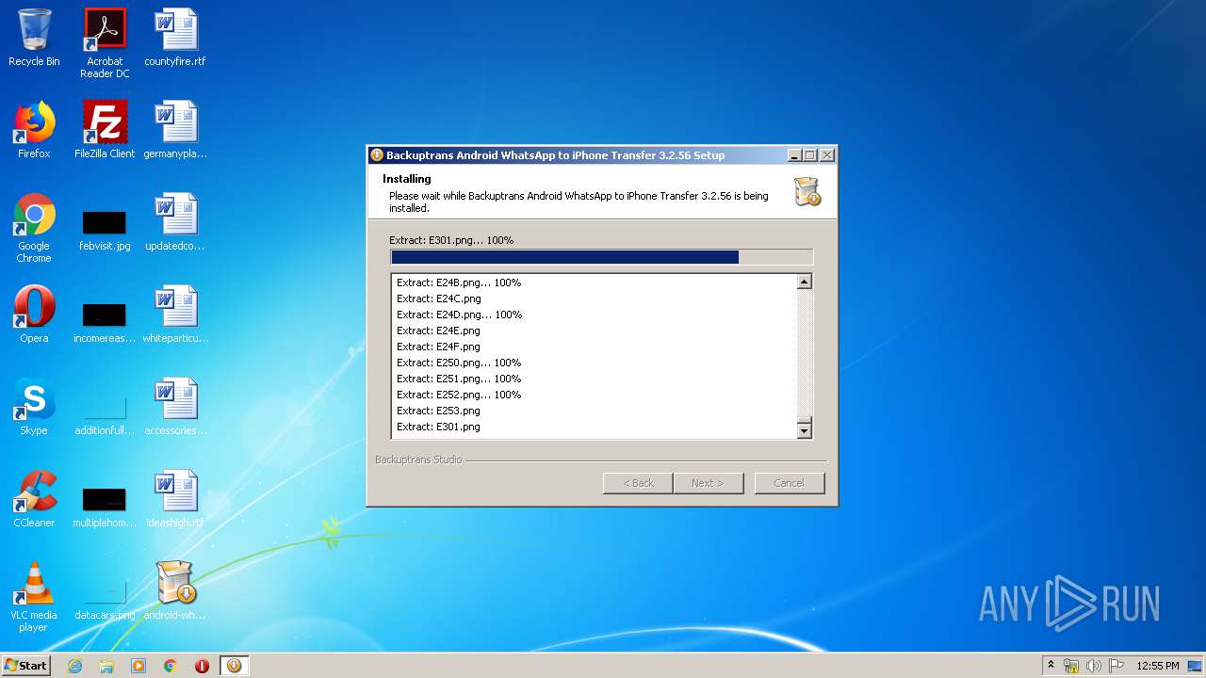Click Chrome icon in taskbar

point(171,666)
